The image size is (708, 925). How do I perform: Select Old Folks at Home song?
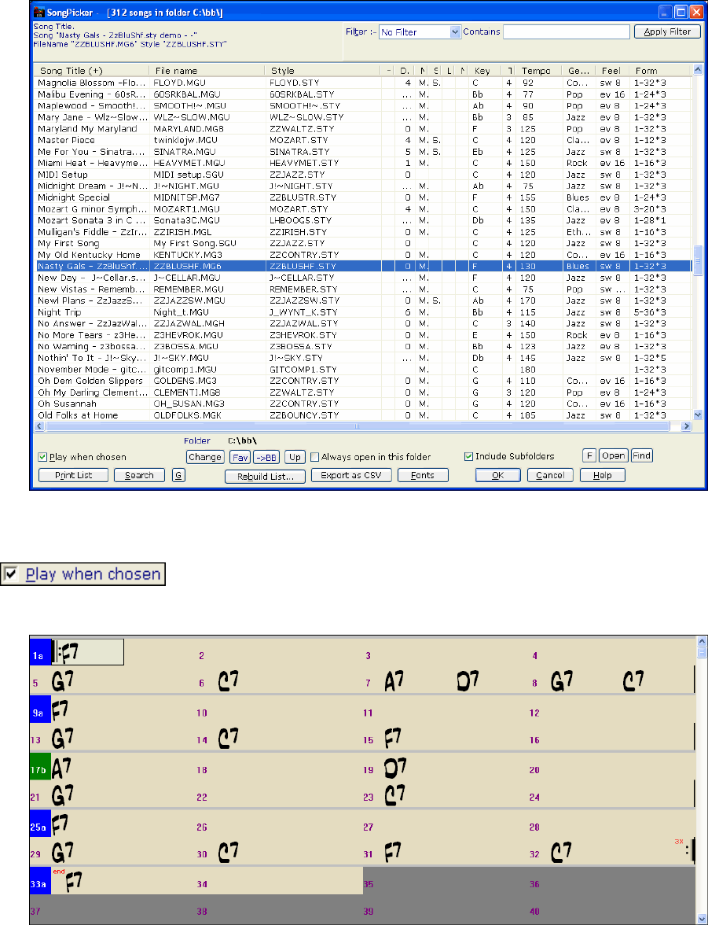pyautogui.click(x=364, y=415)
